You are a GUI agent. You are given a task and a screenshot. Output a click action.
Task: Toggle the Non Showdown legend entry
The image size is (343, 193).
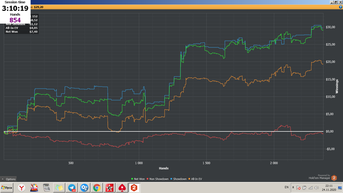157,179
